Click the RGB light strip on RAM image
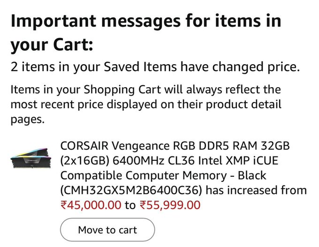The height and width of the screenshot is (247, 319). (30, 151)
